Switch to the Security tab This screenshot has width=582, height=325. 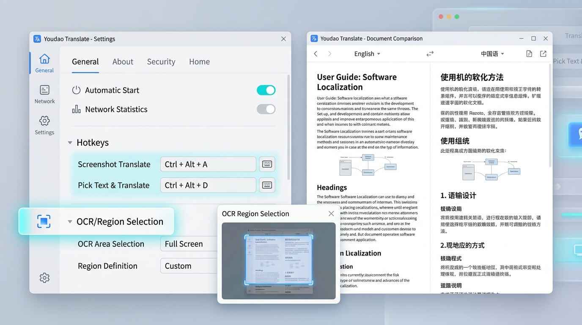click(x=161, y=62)
